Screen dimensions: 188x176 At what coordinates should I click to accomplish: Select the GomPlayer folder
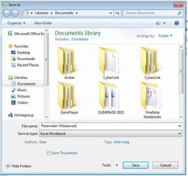(70, 98)
